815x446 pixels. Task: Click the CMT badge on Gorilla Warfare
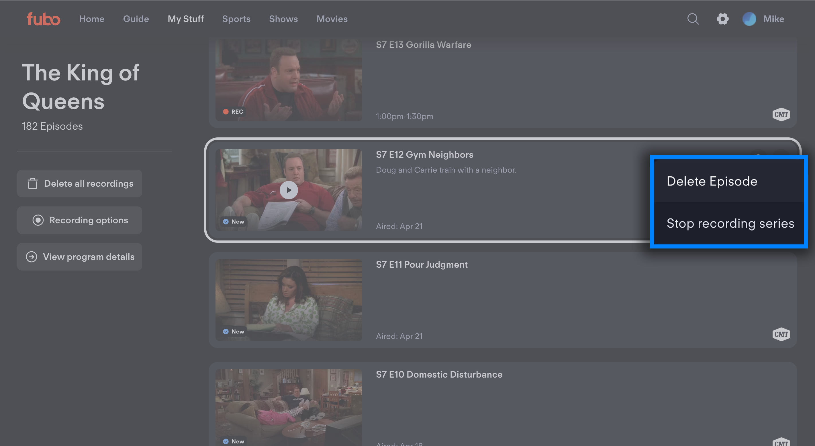coord(781,115)
